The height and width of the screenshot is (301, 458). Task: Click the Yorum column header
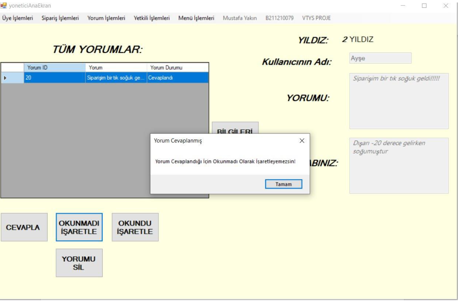(116, 68)
